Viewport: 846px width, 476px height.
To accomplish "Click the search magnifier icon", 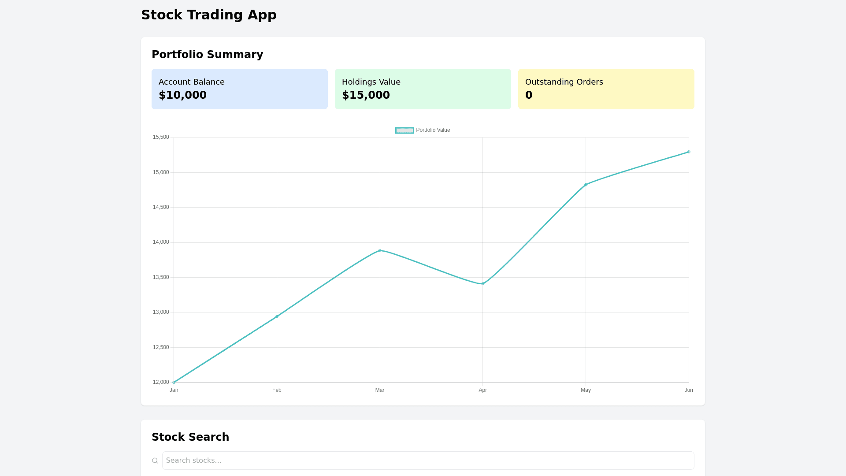I will point(155,461).
